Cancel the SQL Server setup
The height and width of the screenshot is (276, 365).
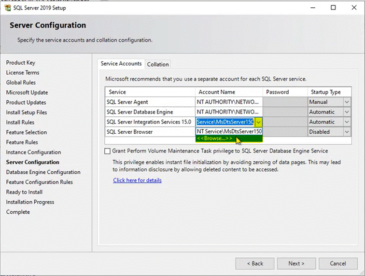point(338,263)
